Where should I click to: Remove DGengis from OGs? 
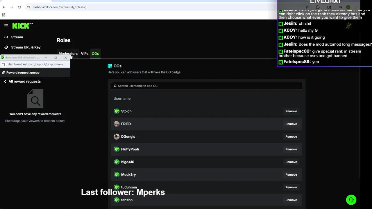(291, 136)
